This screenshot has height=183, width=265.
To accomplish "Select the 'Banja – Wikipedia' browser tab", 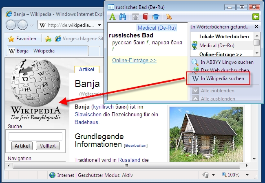I will [47, 51].
